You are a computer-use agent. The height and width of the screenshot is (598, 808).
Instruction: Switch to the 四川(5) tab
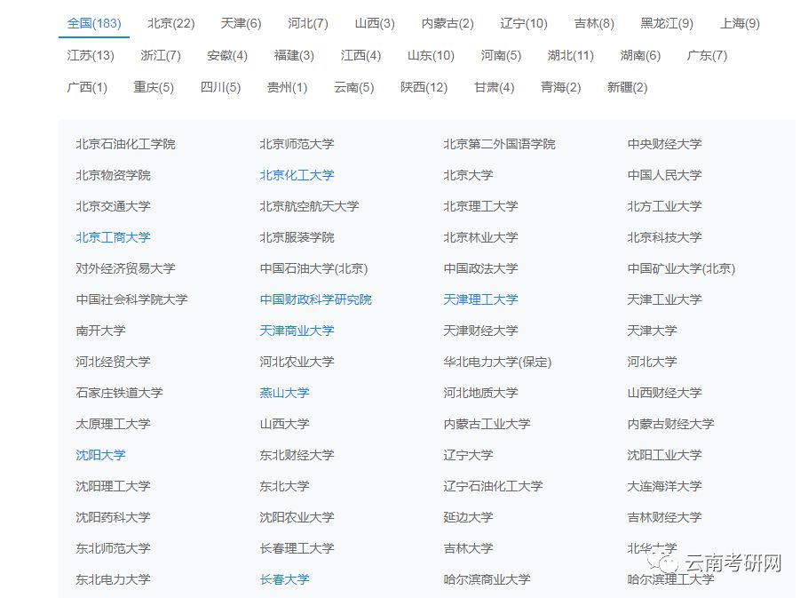[220, 88]
